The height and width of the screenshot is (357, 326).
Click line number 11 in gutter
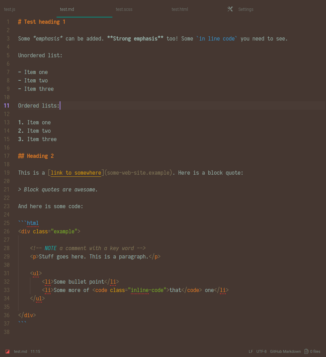(7, 105)
